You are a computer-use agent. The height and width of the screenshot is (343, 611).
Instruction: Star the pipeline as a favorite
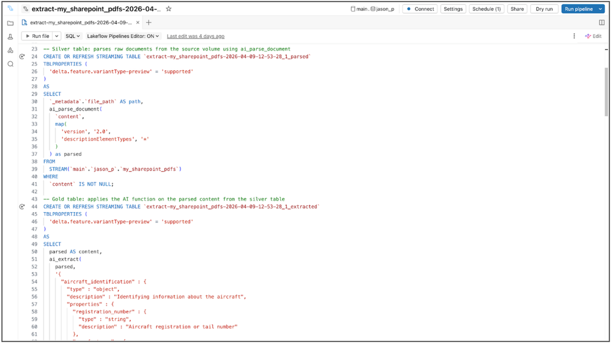169,9
